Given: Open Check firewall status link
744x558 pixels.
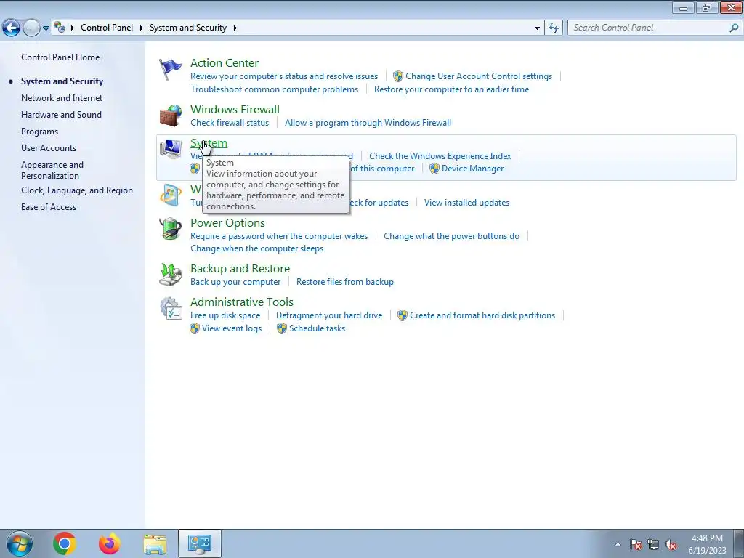Looking at the screenshot, I should coord(230,122).
